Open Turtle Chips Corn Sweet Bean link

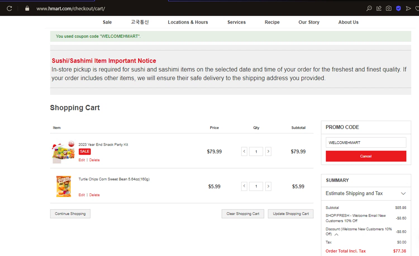coord(114,179)
